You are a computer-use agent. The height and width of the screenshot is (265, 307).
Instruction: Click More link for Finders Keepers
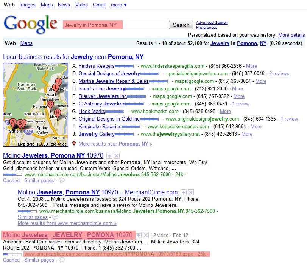click(251, 66)
